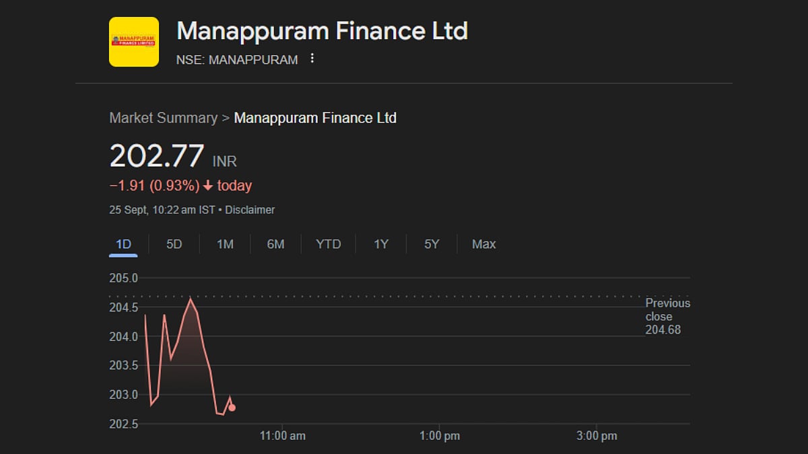Click the chart peak near 204.68
The image size is (808, 454).
[191, 299]
